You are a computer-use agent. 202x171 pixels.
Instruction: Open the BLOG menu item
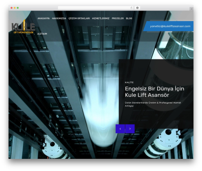[x=129, y=18]
